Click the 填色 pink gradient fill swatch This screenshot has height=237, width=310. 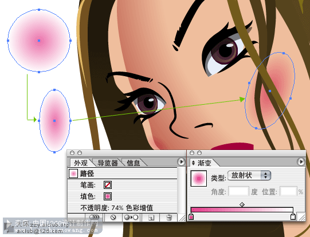108,196
